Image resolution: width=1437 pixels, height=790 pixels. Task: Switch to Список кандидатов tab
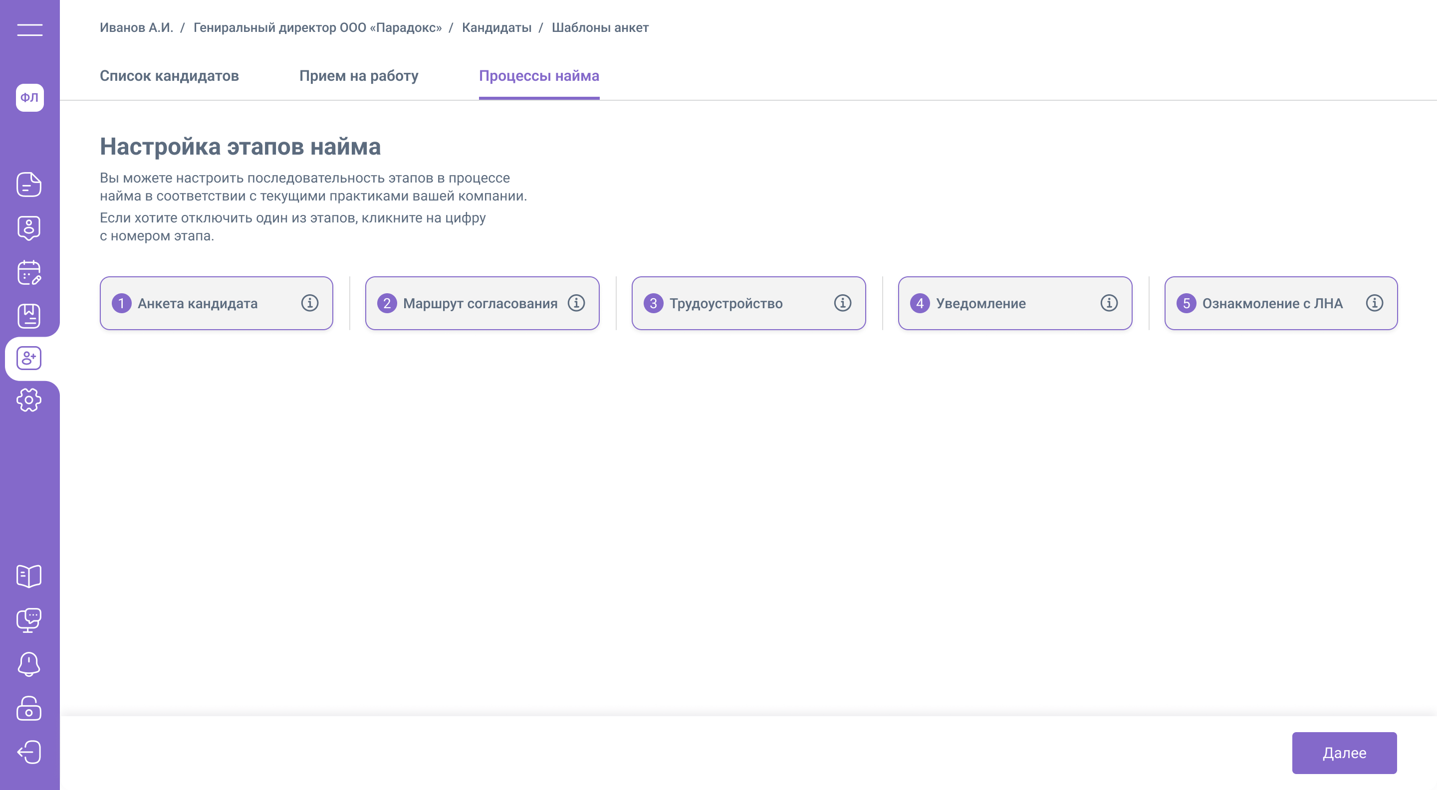point(169,76)
